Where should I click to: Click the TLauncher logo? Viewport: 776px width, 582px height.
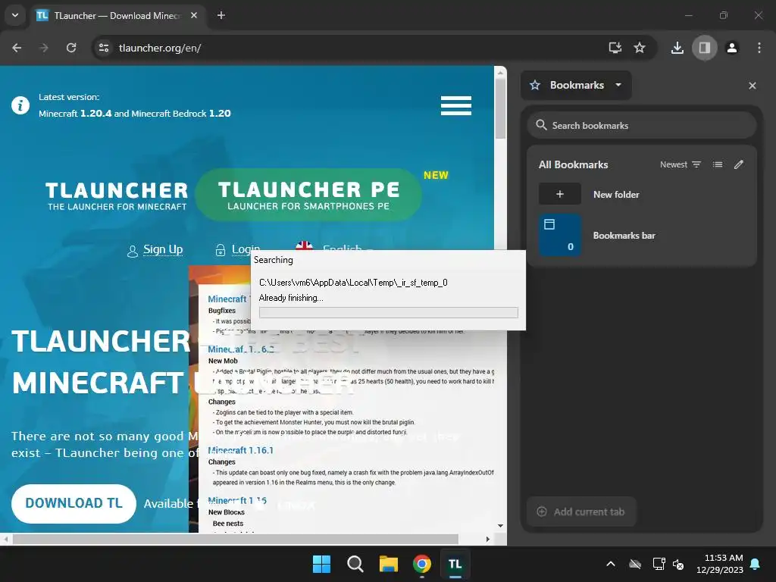click(x=117, y=196)
